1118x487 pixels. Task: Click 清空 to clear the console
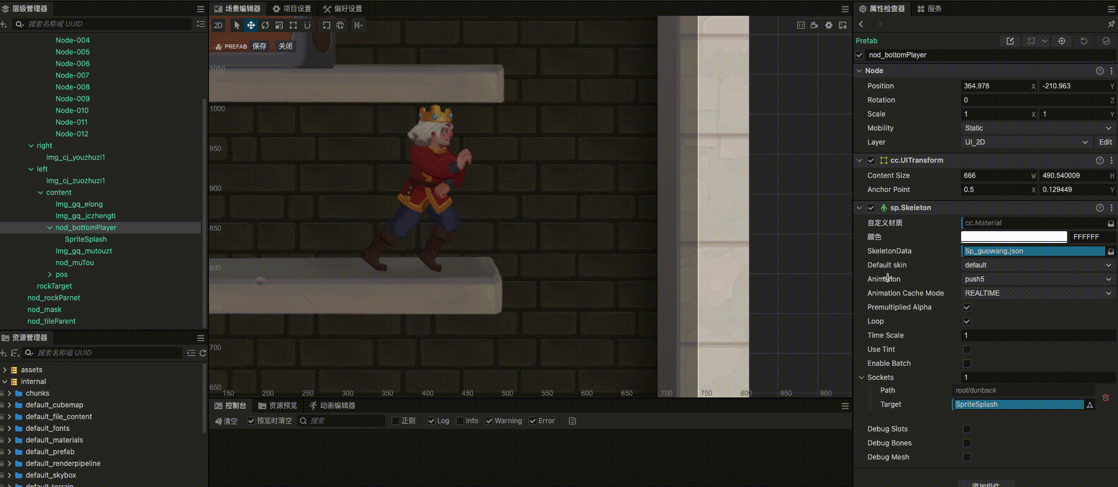227,421
